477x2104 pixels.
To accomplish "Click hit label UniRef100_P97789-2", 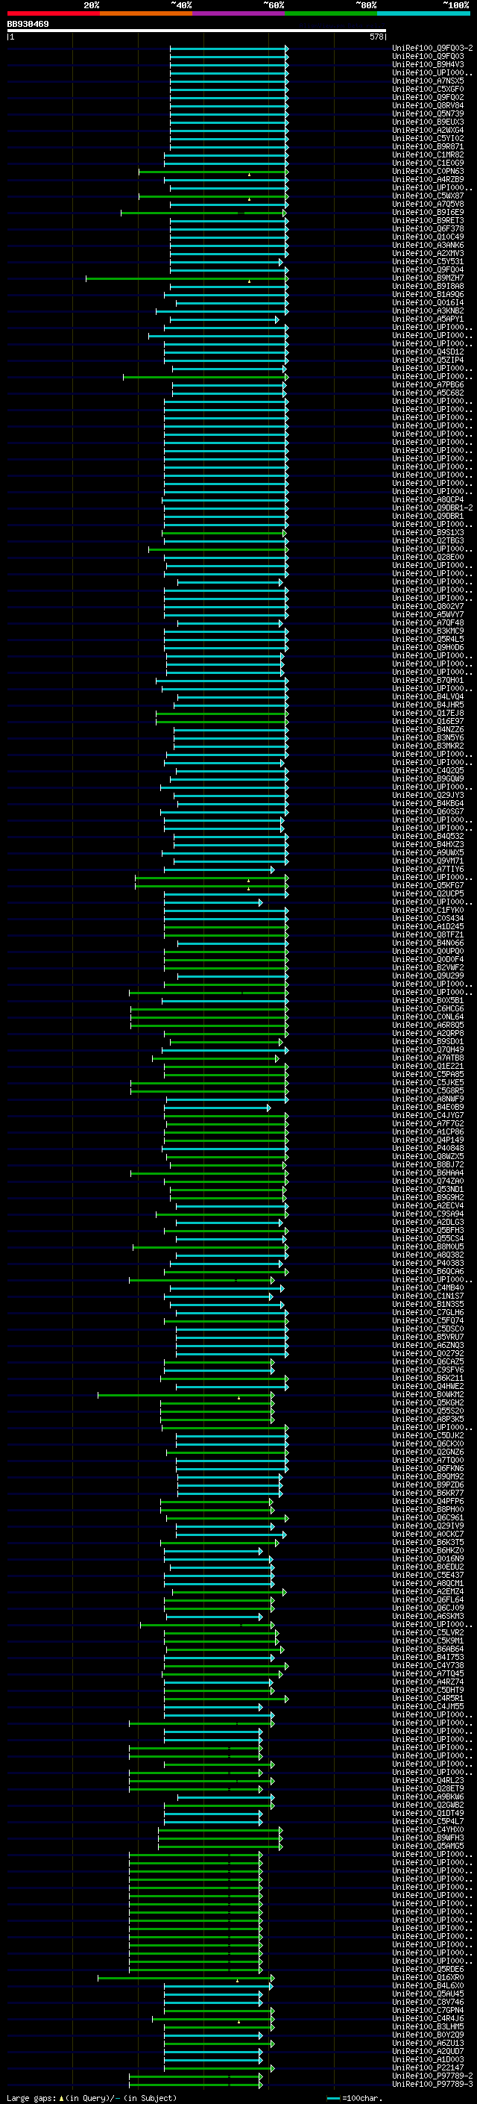I will coord(432,2076).
